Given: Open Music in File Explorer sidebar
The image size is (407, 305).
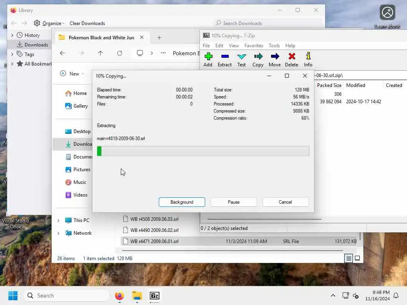Looking at the screenshot, I should click(x=76, y=182).
